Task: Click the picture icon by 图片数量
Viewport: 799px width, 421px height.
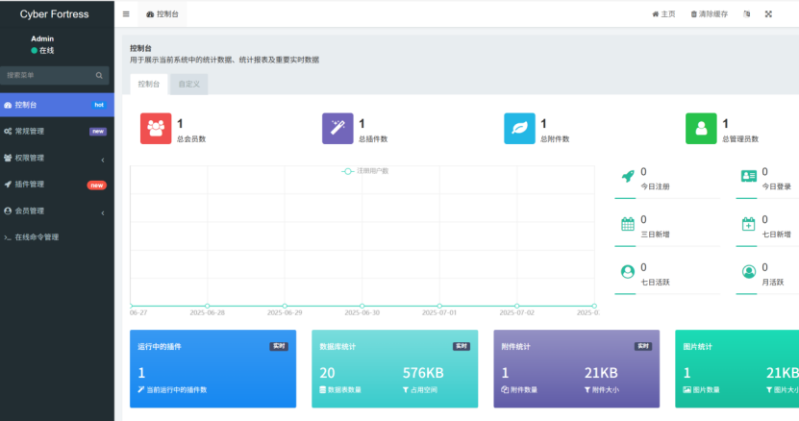Action: pyautogui.click(x=687, y=390)
